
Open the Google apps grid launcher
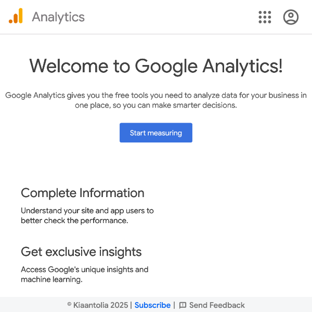click(x=265, y=17)
